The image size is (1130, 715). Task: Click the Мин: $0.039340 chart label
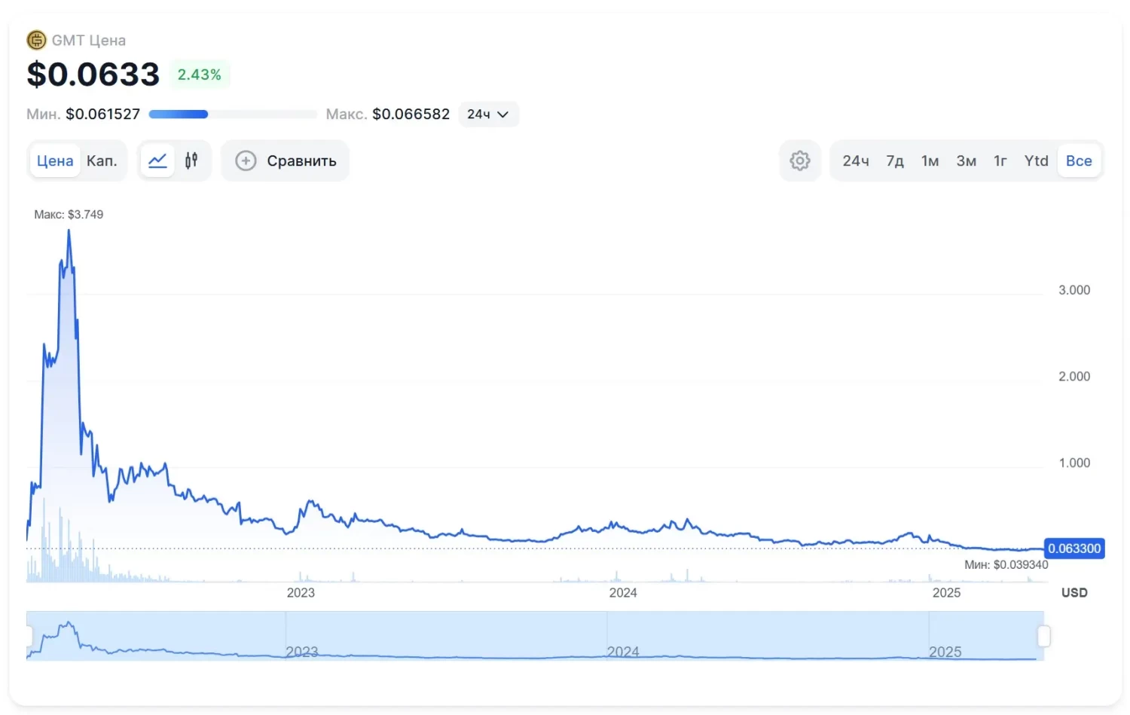click(x=1006, y=564)
